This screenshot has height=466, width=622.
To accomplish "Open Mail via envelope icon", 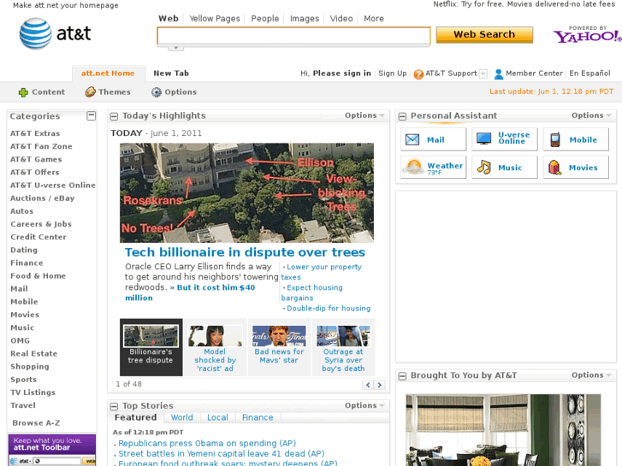I will coord(412,139).
